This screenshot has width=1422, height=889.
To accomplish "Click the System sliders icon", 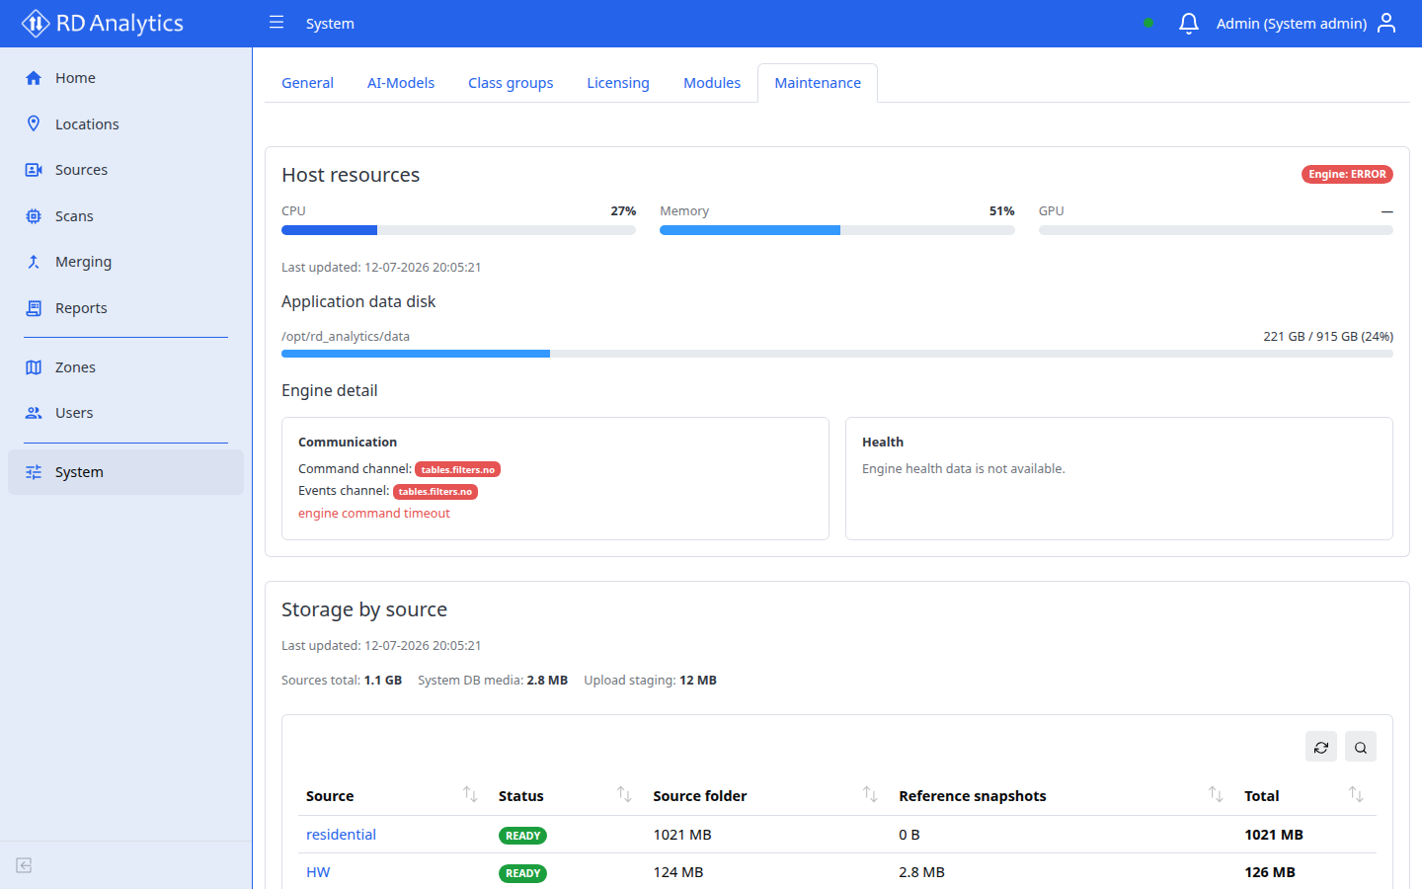I will [34, 472].
